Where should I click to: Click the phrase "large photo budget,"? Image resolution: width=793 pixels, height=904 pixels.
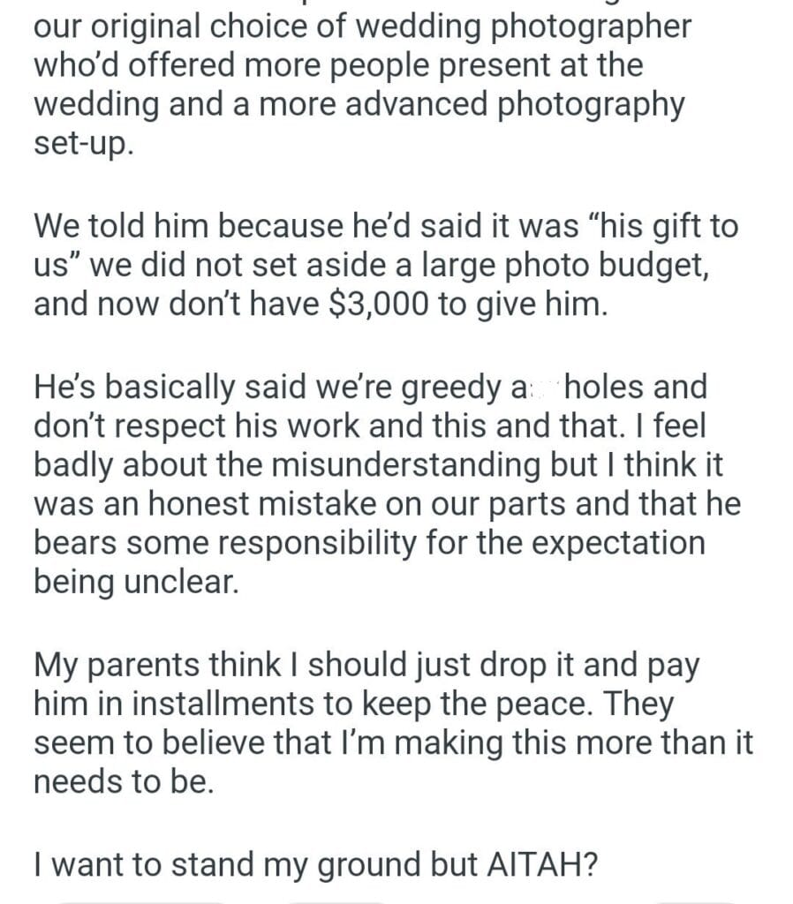(539, 265)
